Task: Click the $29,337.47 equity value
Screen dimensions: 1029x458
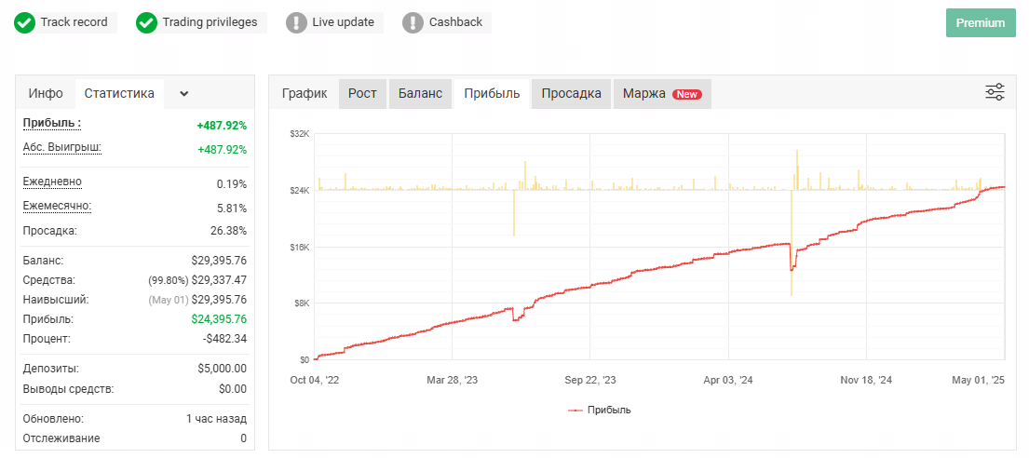Action: click(x=219, y=280)
